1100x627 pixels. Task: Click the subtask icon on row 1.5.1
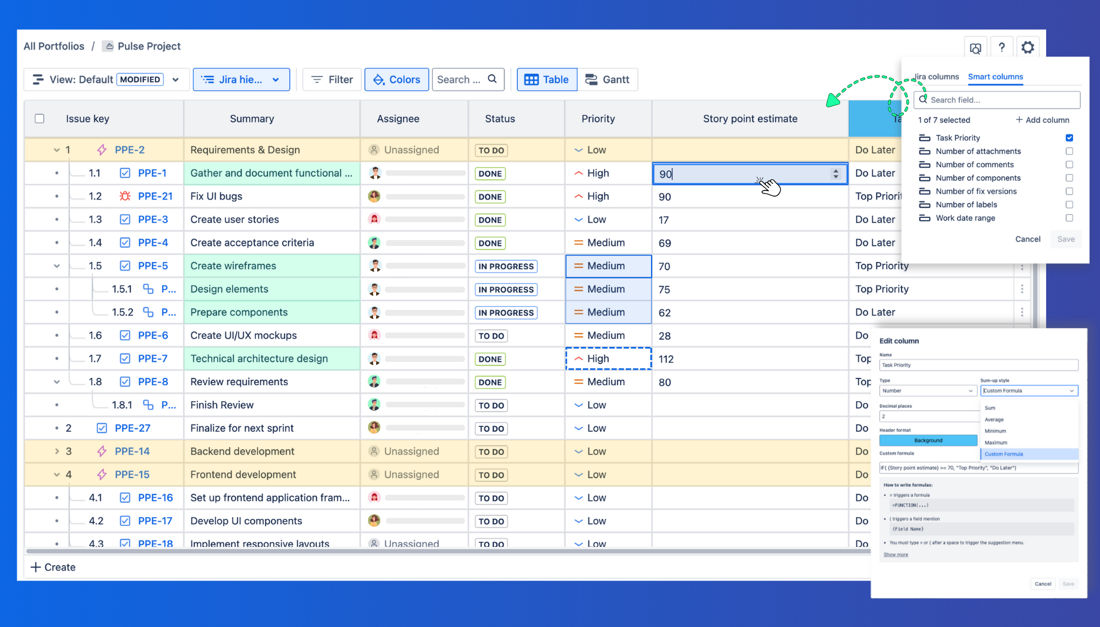point(148,289)
